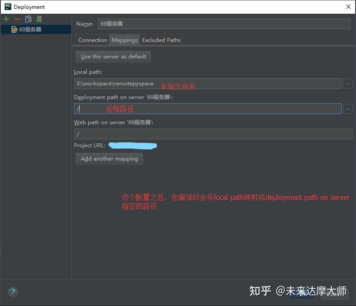
Task: Browse for the Deployment path on server
Action: (348, 109)
